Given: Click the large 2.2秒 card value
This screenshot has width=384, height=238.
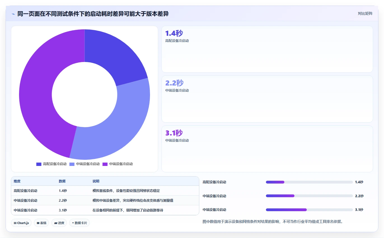Looking at the screenshot, I should pyautogui.click(x=174, y=83).
